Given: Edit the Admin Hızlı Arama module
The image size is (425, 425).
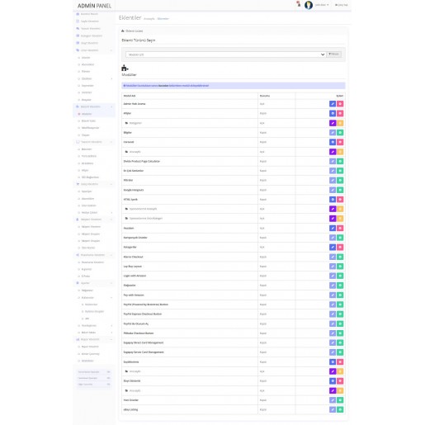Looking at the screenshot, I should tap(333, 104).
